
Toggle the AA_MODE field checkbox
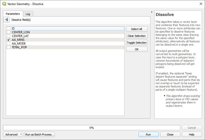(x=9, y=44)
